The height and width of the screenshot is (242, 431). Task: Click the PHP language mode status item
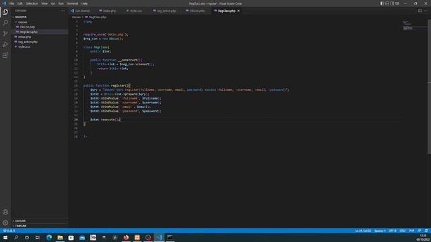pos(411,231)
